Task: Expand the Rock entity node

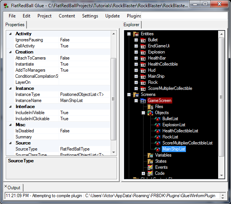Action: pos(136,82)
